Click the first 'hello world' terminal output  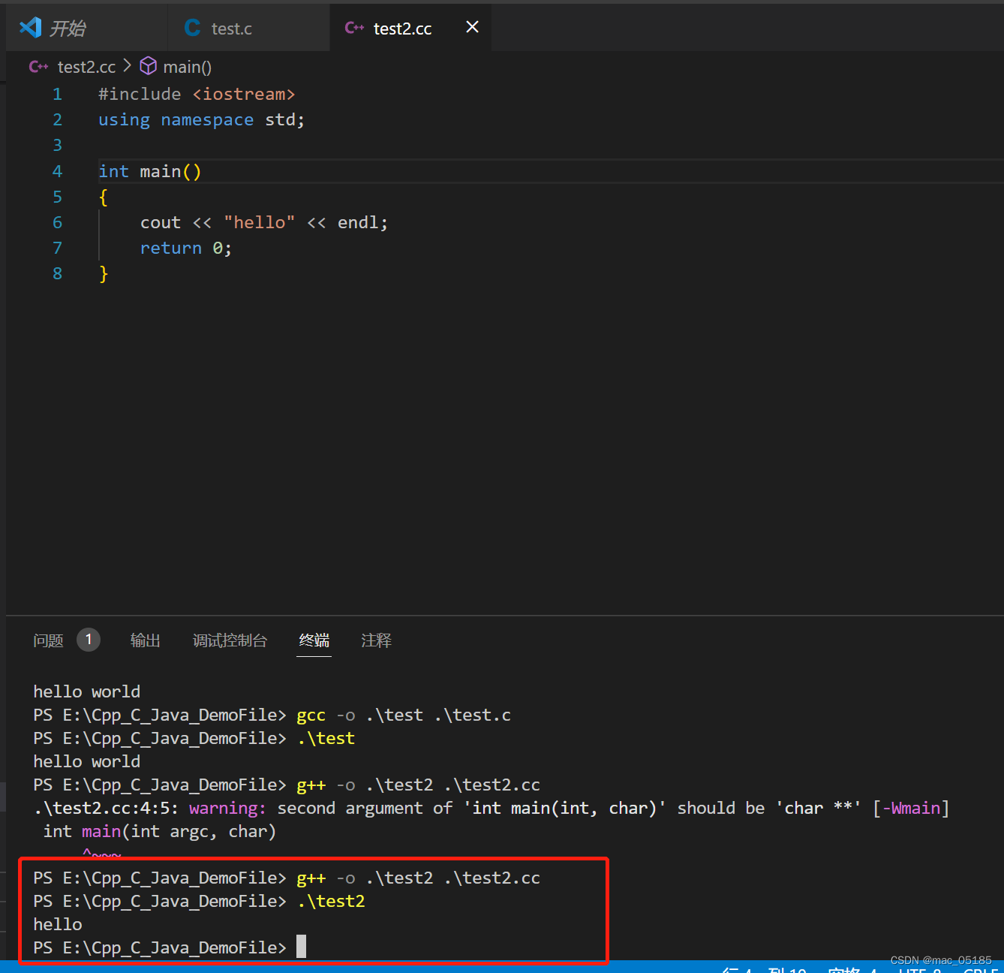pyautogui.click(x=87, y=692)
